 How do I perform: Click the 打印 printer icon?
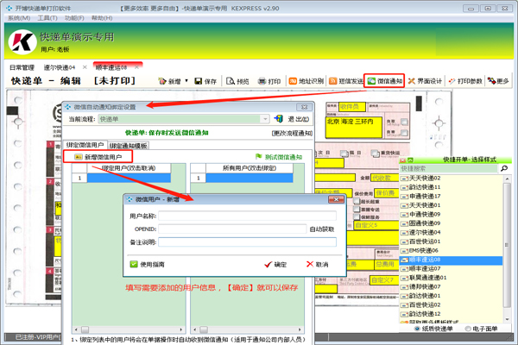(262, 81)
